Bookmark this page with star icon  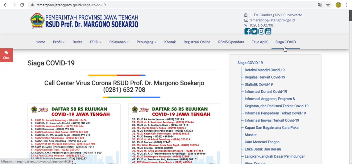[x=328, y=5]
